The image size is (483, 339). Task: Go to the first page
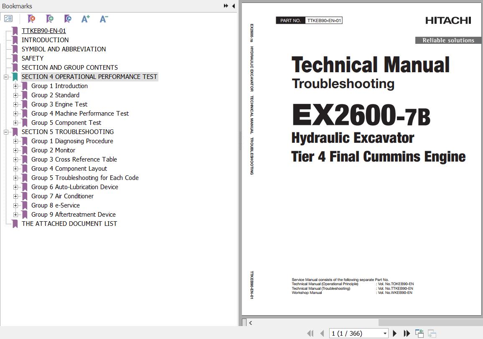(310, 333)
